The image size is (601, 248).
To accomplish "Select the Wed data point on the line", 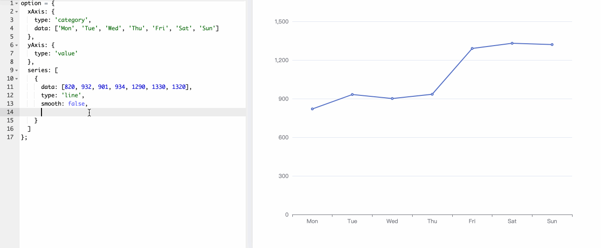I will coord(392,99).
